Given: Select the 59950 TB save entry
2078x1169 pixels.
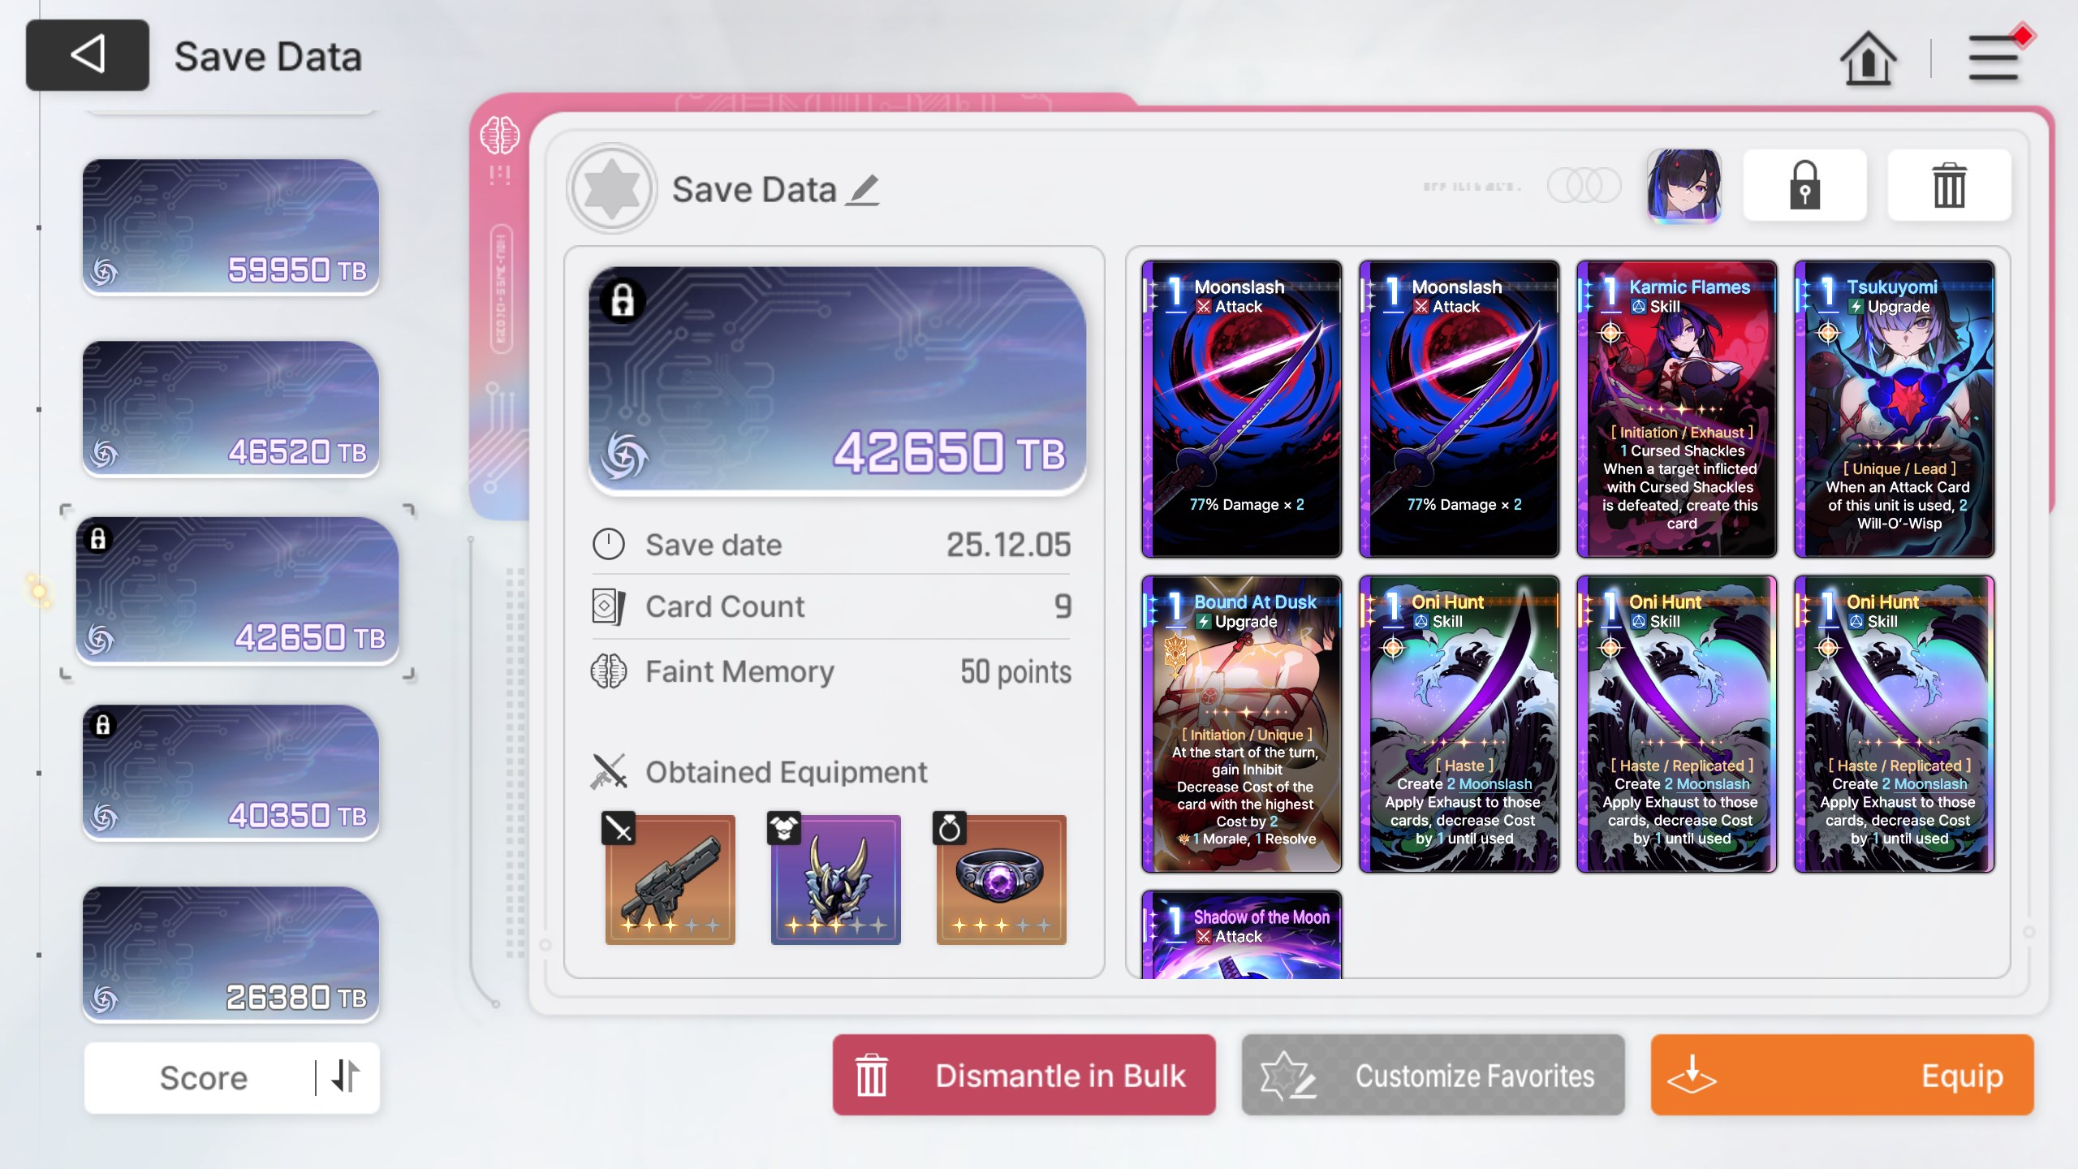Looking at the screenshot, I should click(231, 226).
